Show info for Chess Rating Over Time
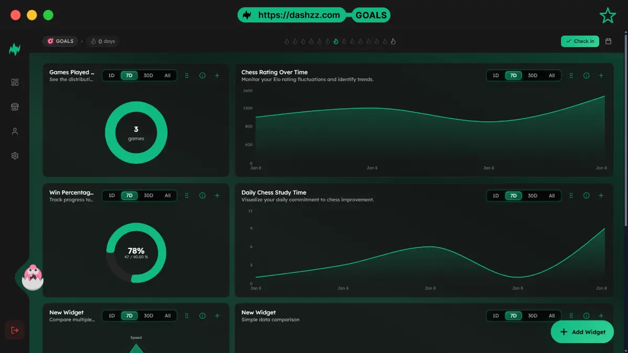Image resolution: width=628 pixels, height=353 pixels. 586,75
